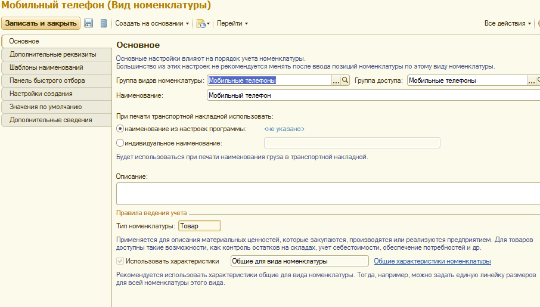
Task: Click the document list icon in toolbar
Action: tap(104, 23)
